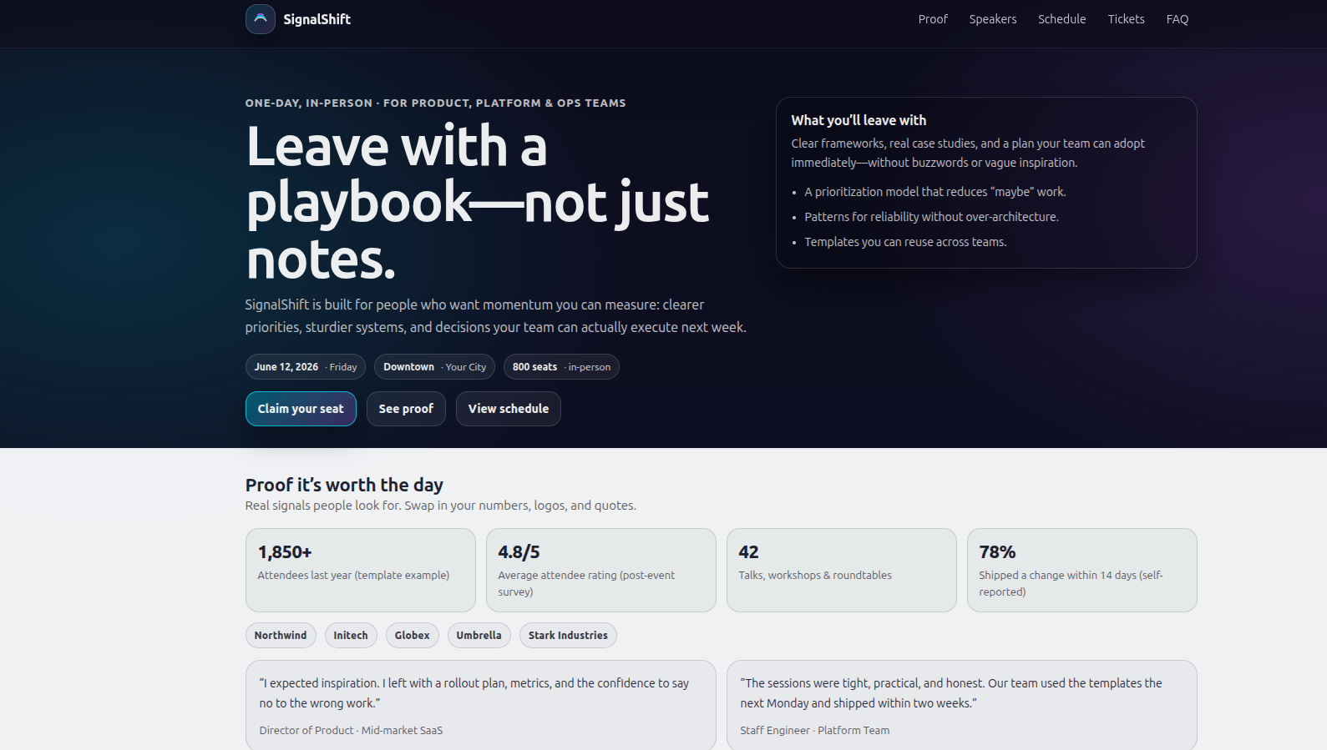This screenshot has width=1327, height=750.
Task: Click the 1,850+ attendees stat card
Action: pyautogui.click(x=360, y=570)
